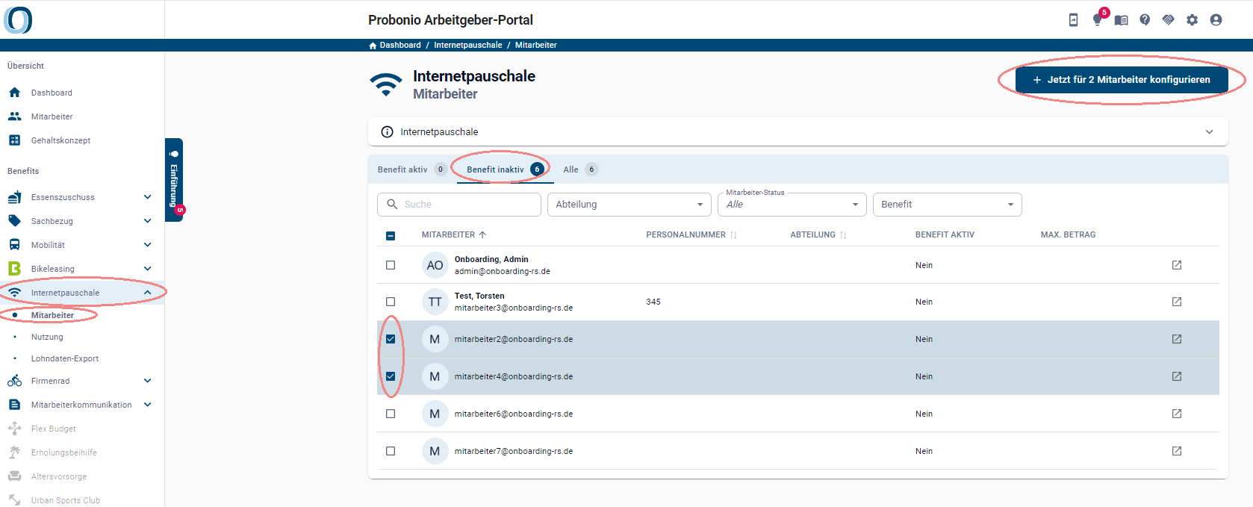
Task: Open the Mitarbeiter-Status dropdown
Action: point(792,205)
